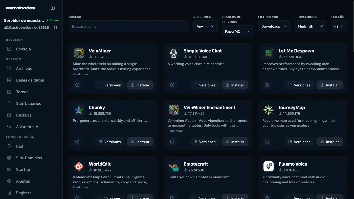Image resolution: width=354 pixels, height=199 pixels.
Task: Open the Filtrar por dropdown showing Downloads
Action: (274, 26)
